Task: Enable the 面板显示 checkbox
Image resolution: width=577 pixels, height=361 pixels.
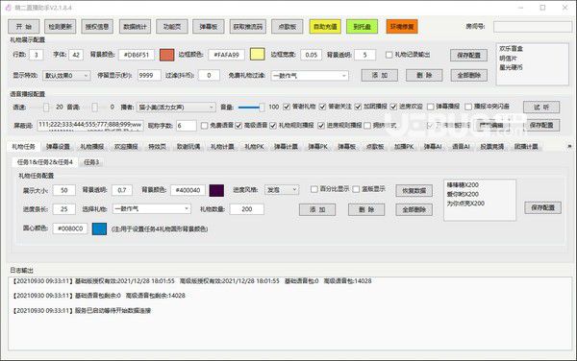Action: (x=356, y=189)
